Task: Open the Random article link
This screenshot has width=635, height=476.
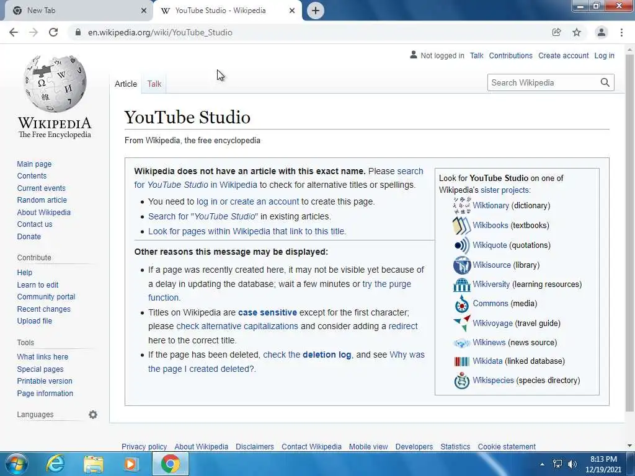Action: [42, 200]
